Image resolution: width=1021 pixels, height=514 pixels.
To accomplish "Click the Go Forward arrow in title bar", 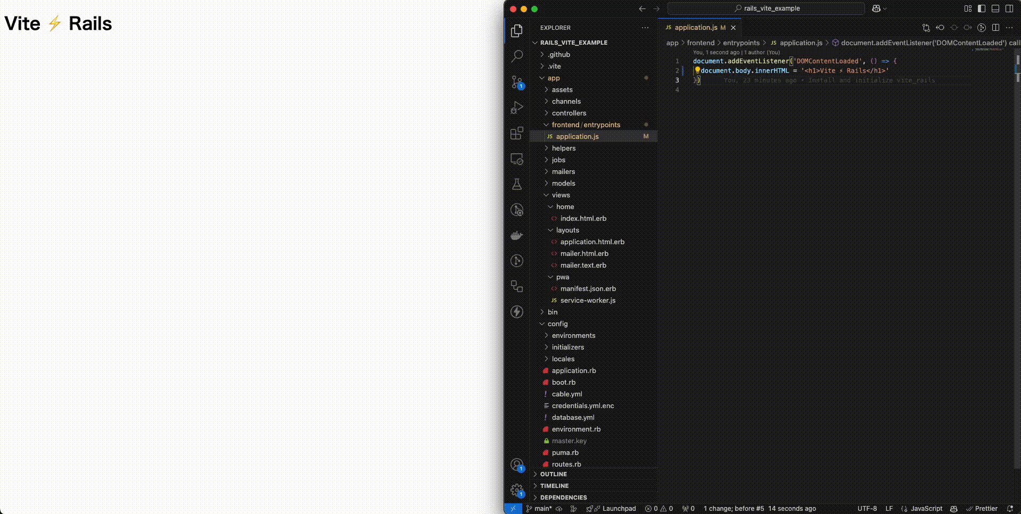I will (x=656, y=9).
